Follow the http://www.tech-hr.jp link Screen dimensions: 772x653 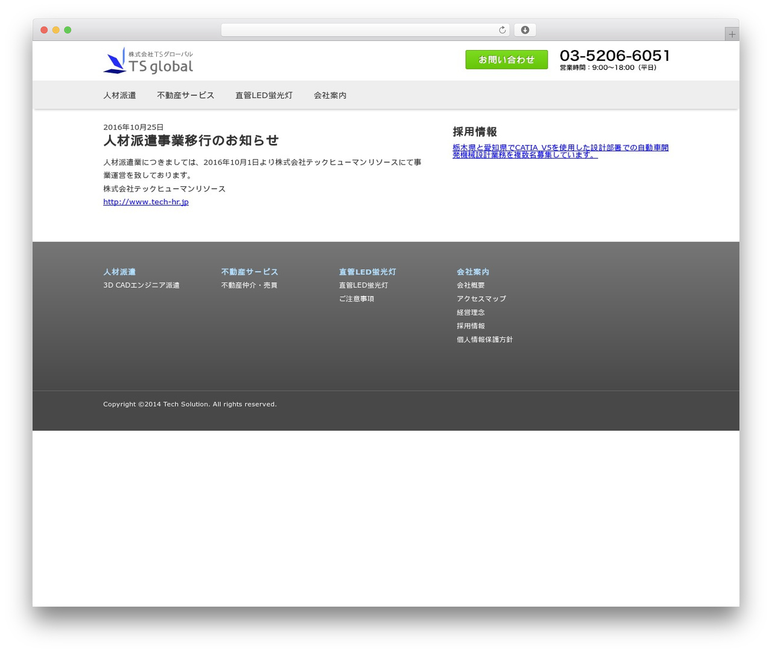click(x=146, y=202)
